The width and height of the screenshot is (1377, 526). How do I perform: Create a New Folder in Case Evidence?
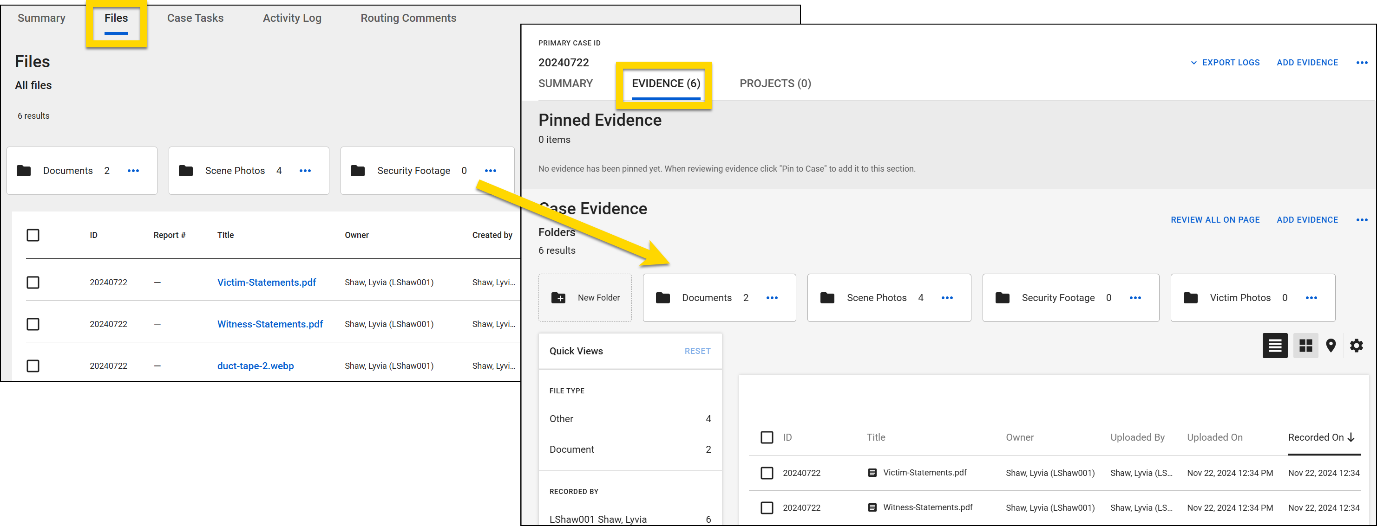[585, 298]
